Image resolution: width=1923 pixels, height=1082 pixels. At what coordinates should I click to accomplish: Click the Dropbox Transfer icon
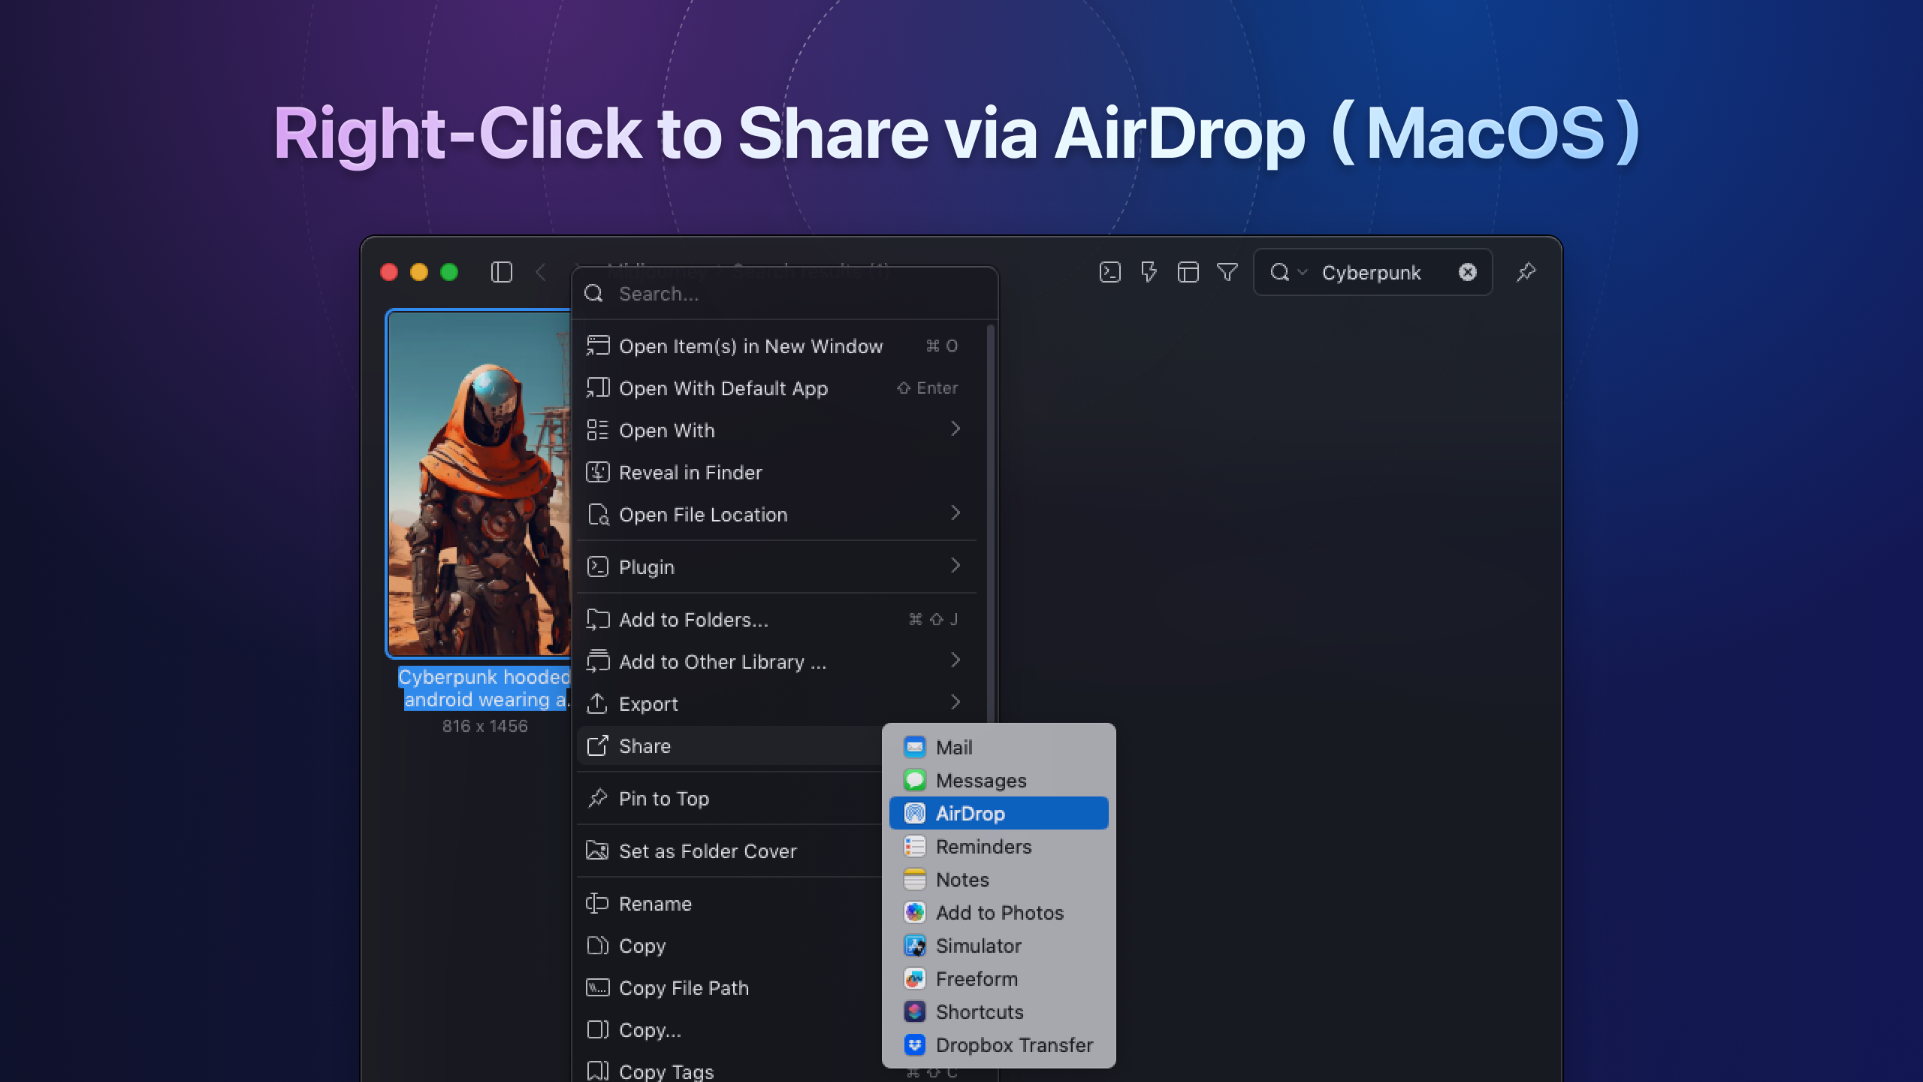click(913, 1044)
